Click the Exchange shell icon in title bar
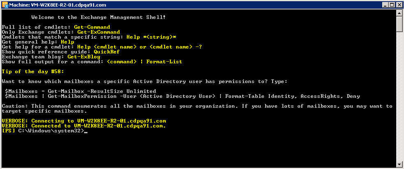Screen dimensions: 404x169 tap(5, 5)
